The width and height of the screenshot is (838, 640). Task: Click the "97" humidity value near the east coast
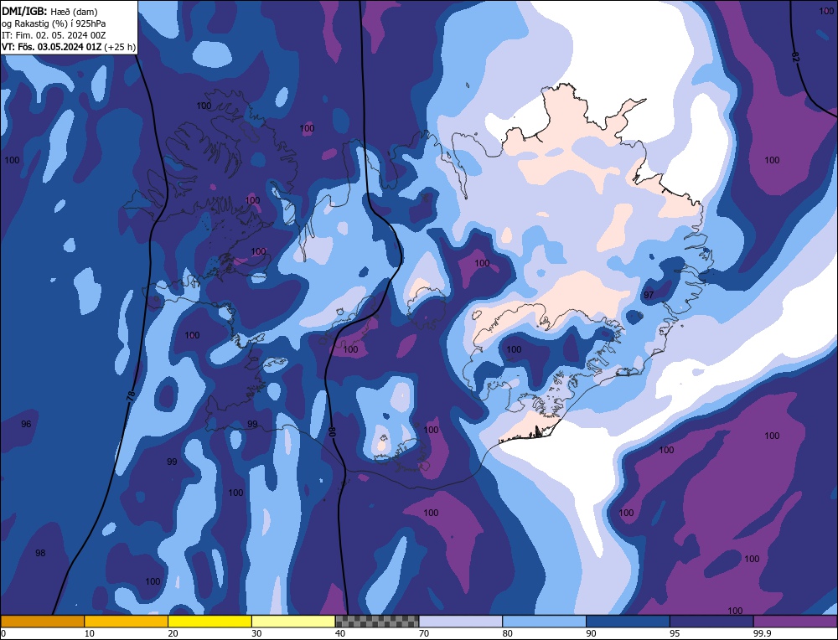[649, 295]
